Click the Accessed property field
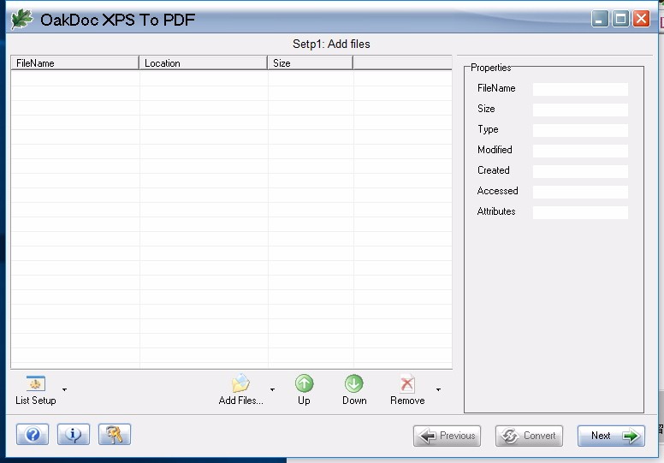This screenshot has height=463, width=664. pyautogui.click(x=580, y=192)
